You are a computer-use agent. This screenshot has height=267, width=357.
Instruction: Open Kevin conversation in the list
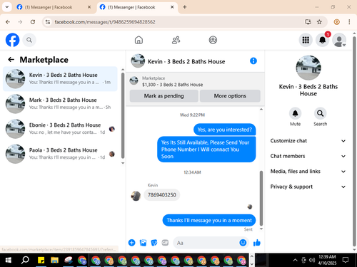(x=60, y=79)
